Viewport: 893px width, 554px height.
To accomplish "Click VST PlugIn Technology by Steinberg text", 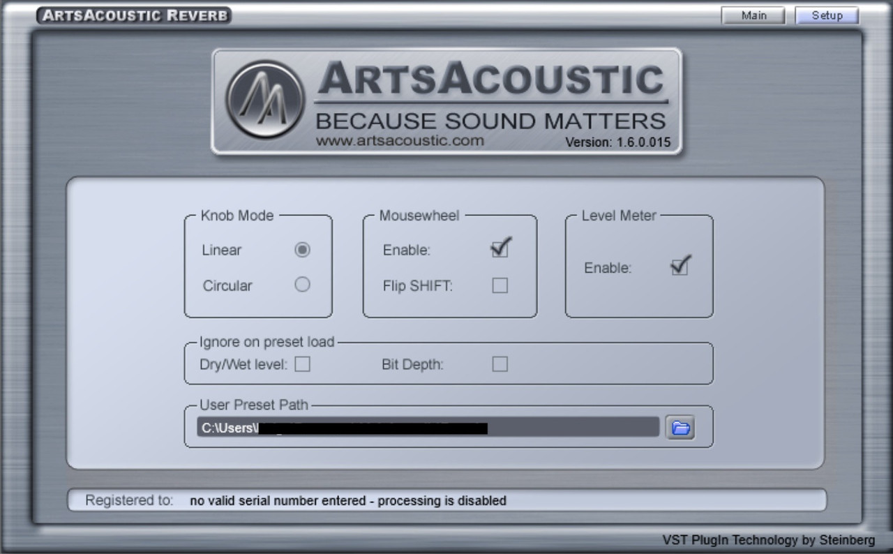I will pyautogui.click(x=768, y=540).
